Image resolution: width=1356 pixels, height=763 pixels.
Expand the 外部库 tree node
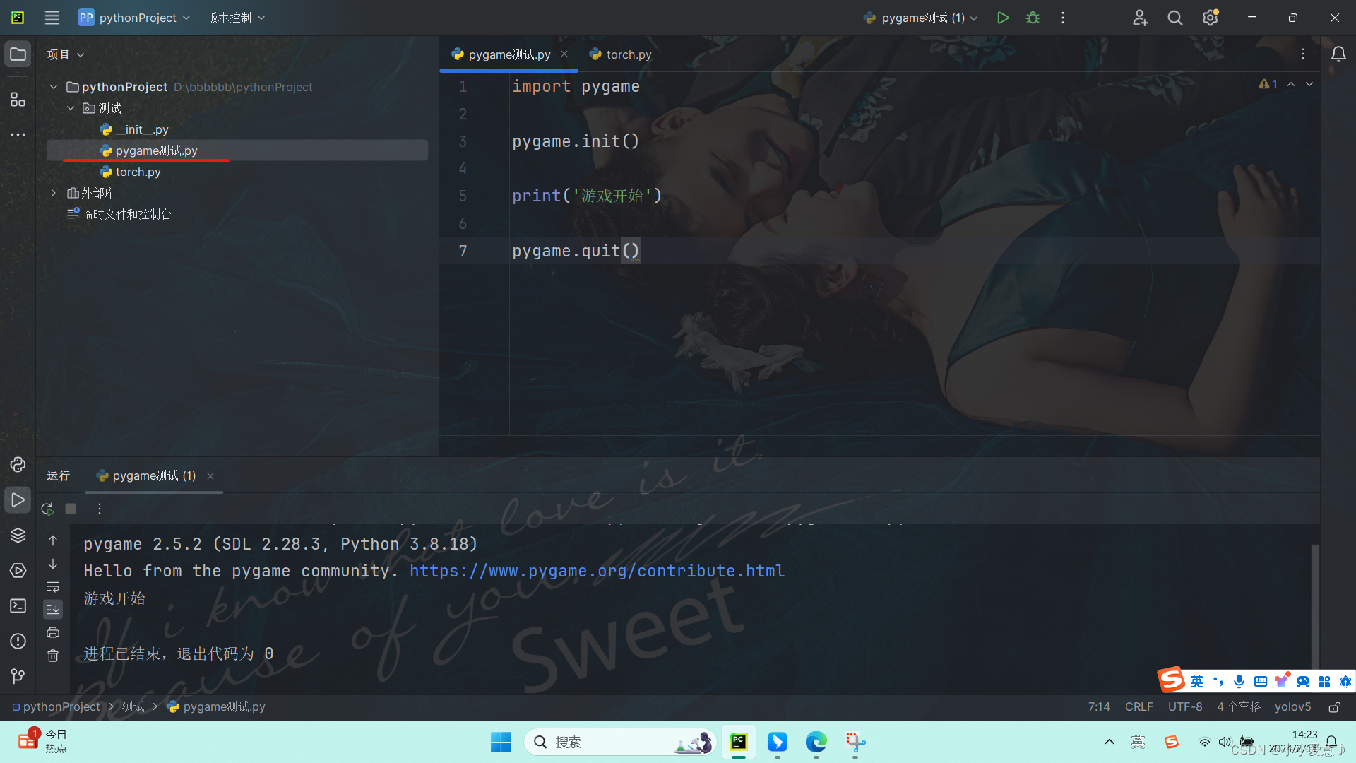[53, 193]
